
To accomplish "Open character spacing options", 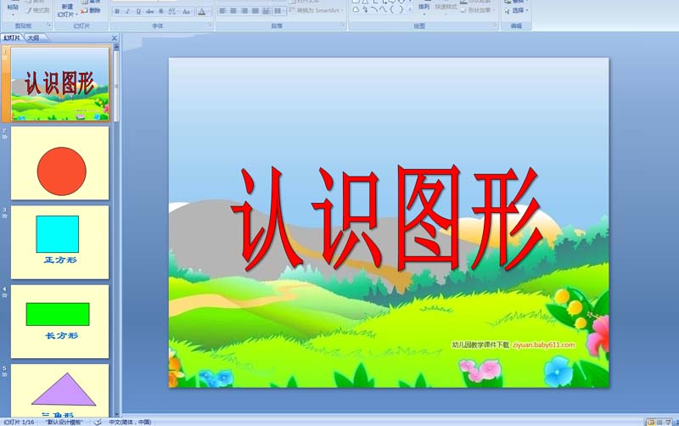I will pyautogui.click(x=172, y=11).
